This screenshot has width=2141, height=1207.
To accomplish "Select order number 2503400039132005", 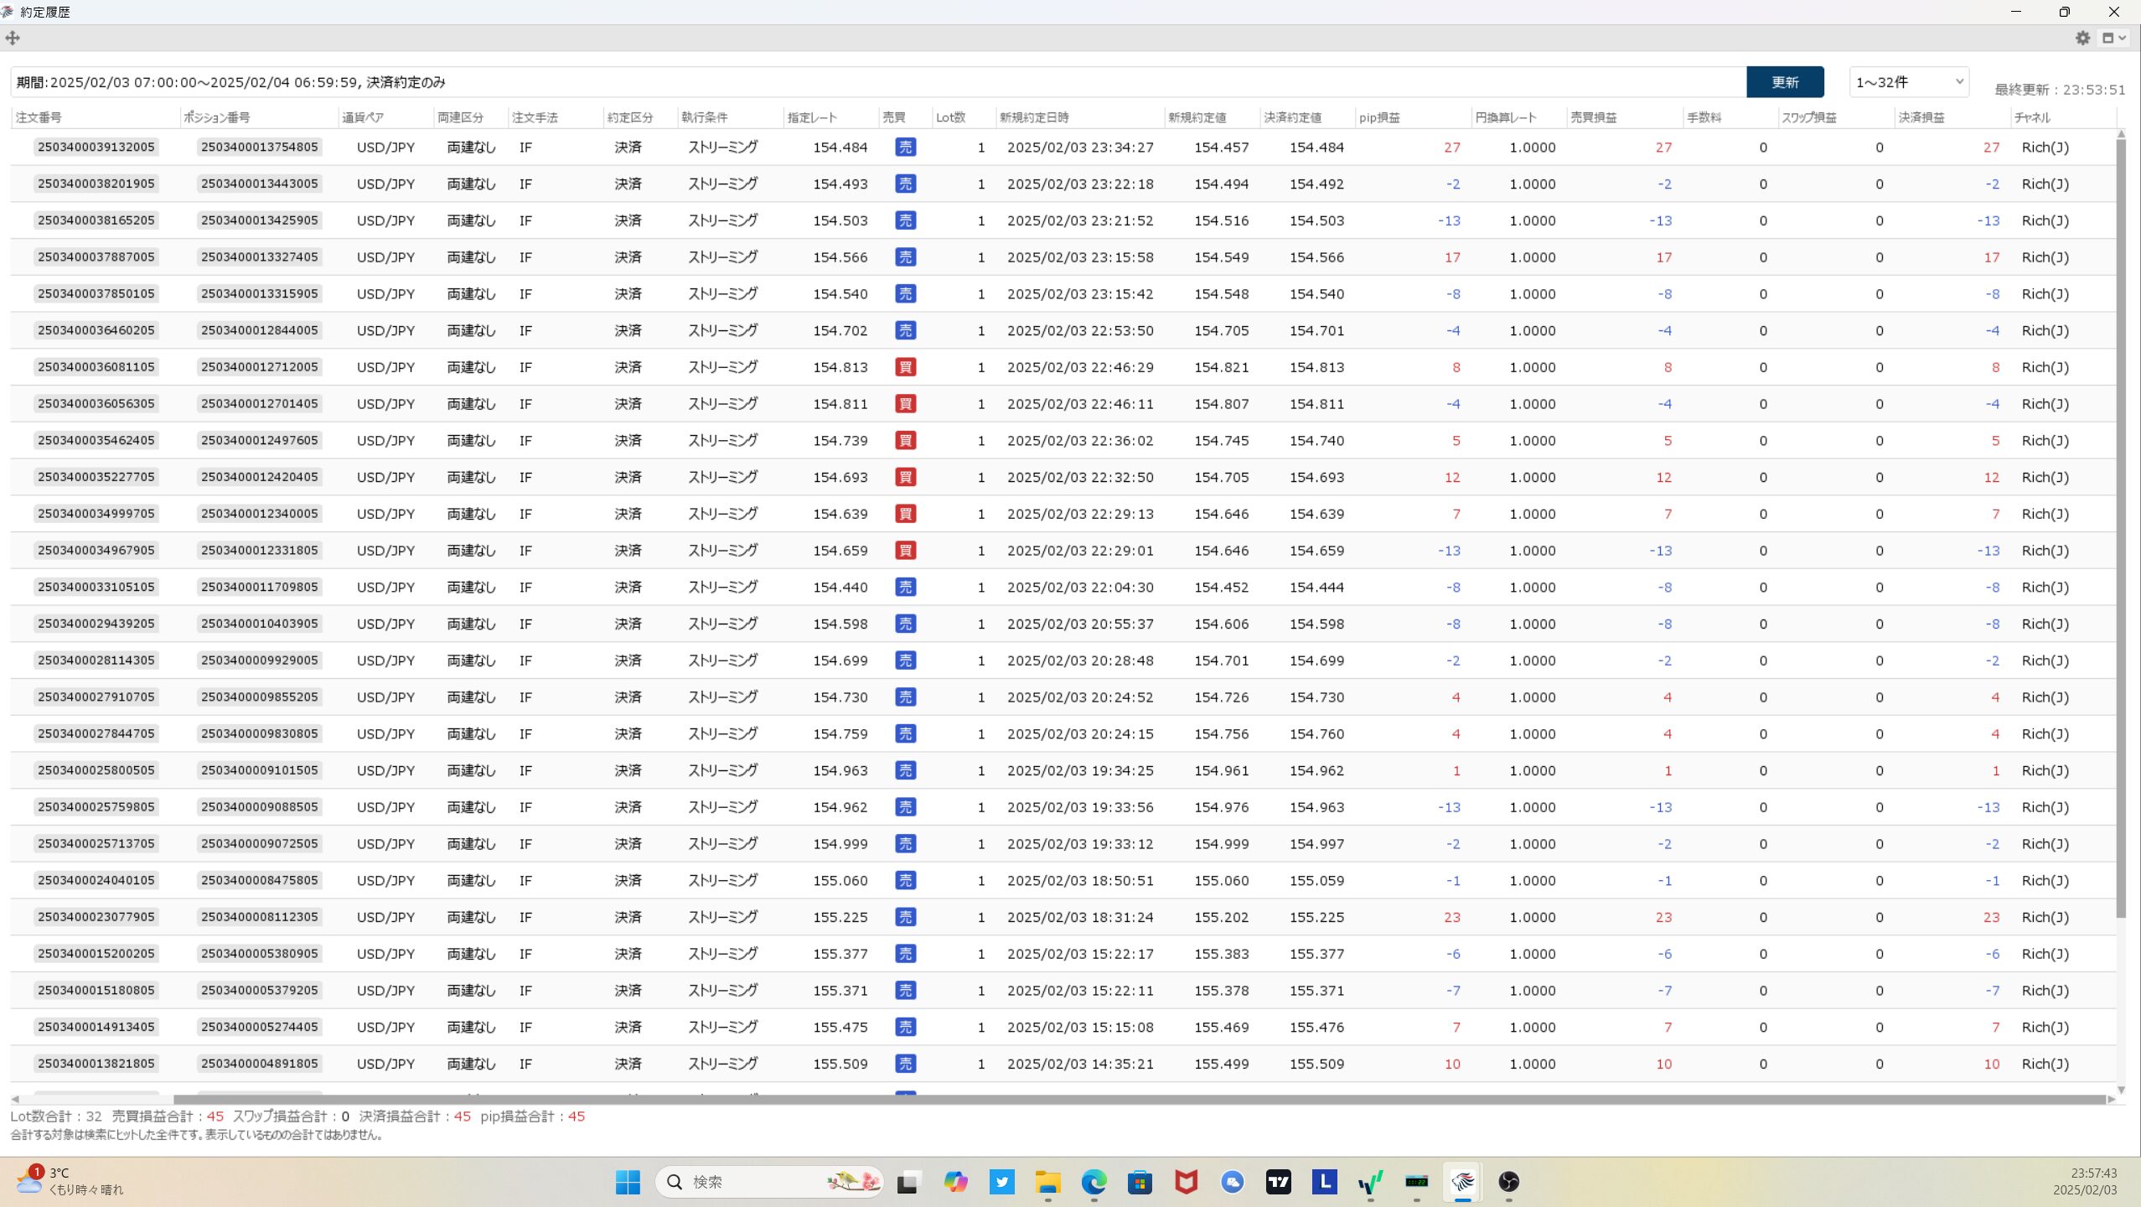I will click(96, 148).
